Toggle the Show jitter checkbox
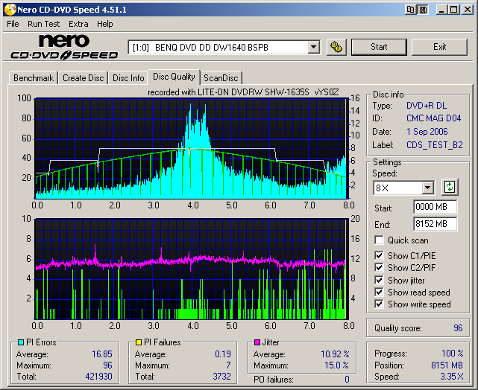478x390 pixels. (379, 280)
